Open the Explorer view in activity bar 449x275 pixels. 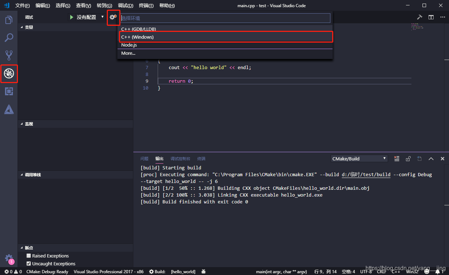(9, 20)
